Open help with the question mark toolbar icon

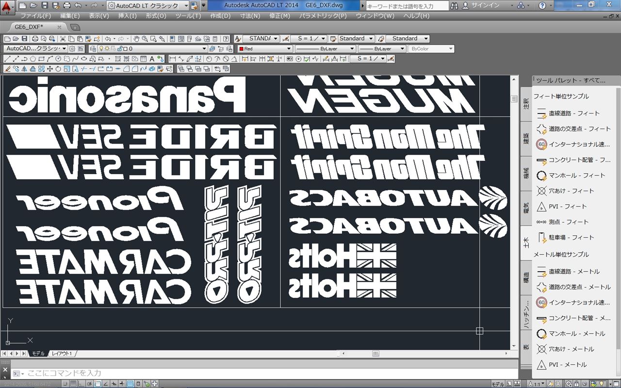click(226, 39)
